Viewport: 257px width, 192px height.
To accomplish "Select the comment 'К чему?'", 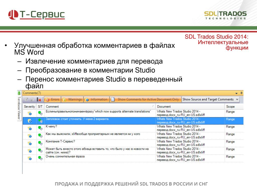I will (x=51, y=126).
